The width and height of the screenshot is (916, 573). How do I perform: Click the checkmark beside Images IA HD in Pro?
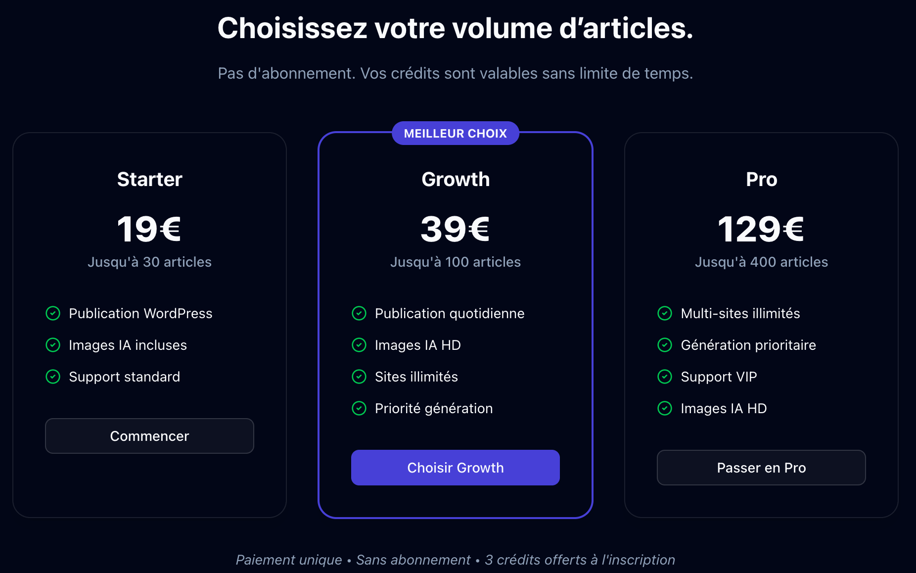[665, 408]
